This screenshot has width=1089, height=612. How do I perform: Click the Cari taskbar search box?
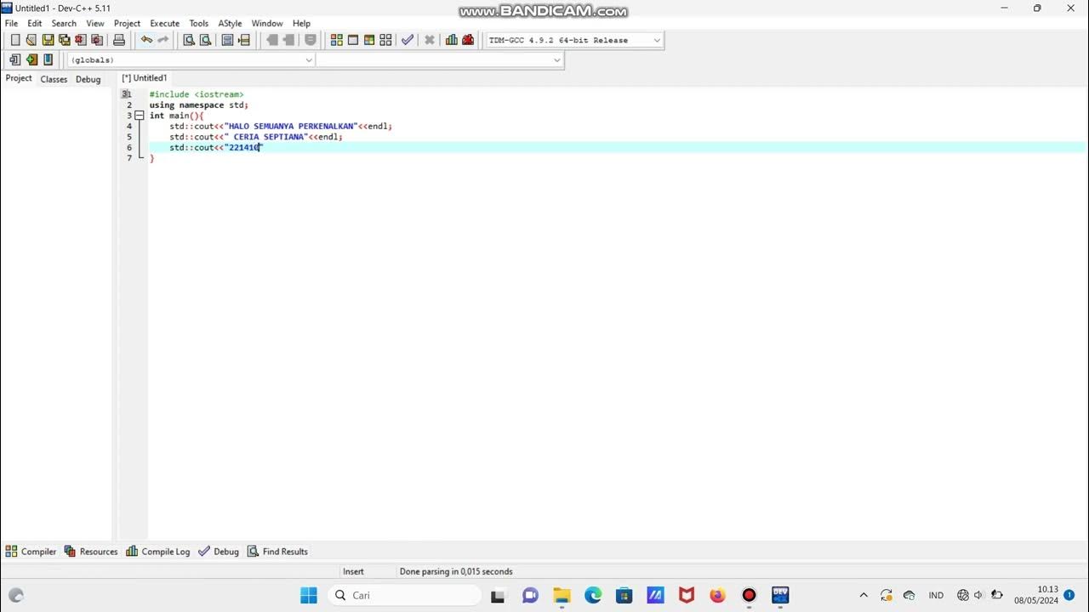(403, 595)
